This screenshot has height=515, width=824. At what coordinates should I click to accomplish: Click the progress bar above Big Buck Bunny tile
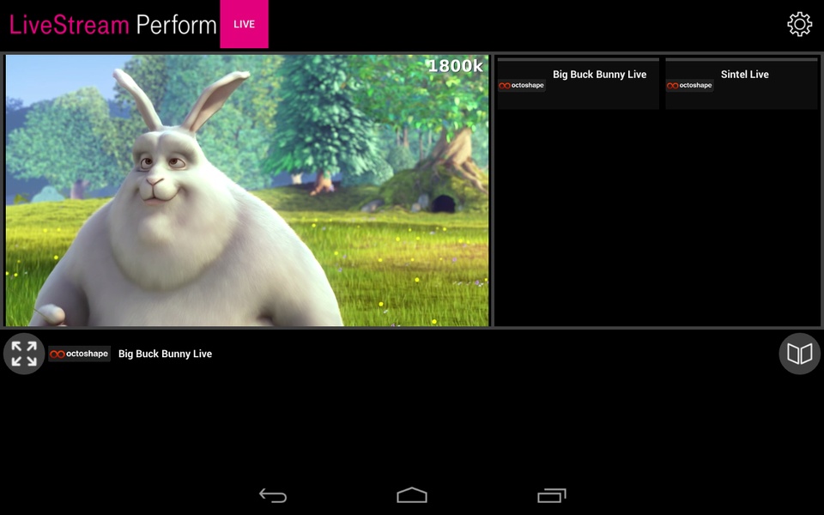(x=578, y=59)
